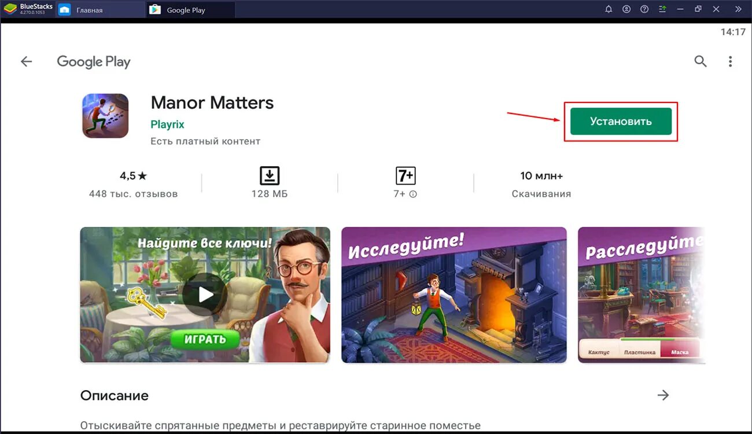Open Google Play search magnifier
This screenshot has width=752, height=434.
701,61
